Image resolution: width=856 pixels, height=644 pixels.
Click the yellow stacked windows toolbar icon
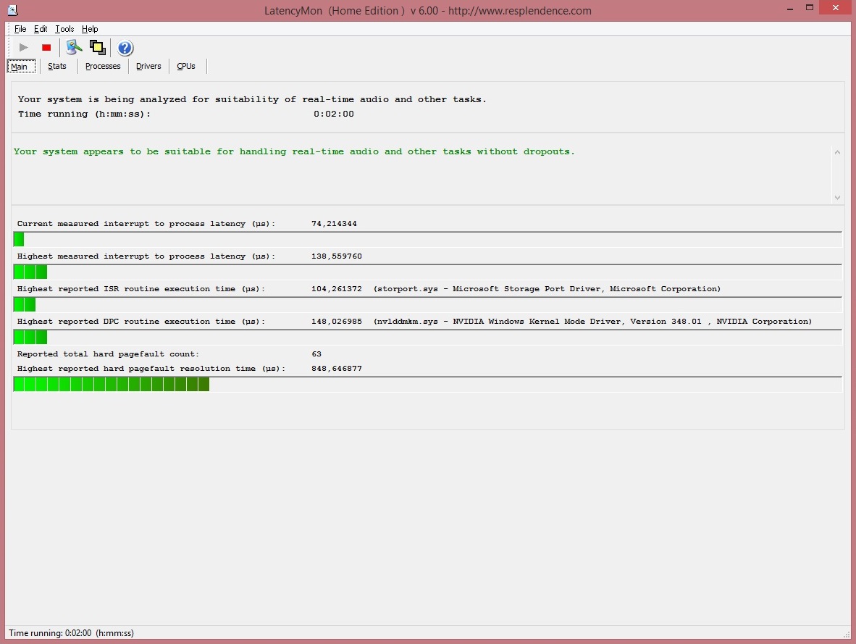pos(98,48)
